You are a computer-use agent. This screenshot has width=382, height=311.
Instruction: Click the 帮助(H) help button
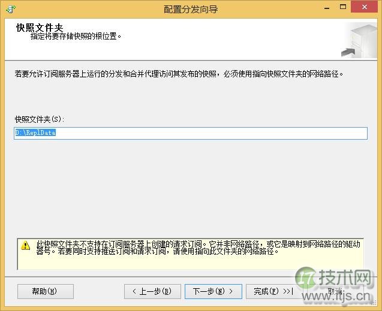[46, 291]
